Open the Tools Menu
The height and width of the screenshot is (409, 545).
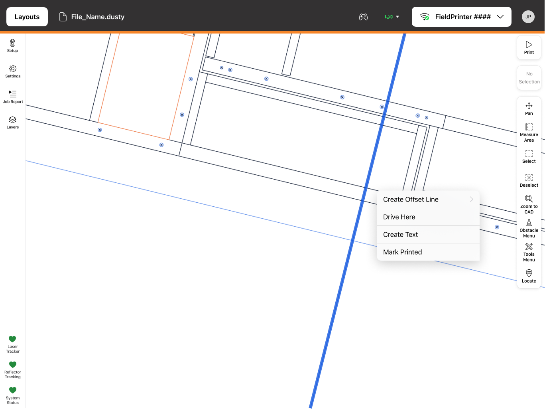(x=529, y=253)
